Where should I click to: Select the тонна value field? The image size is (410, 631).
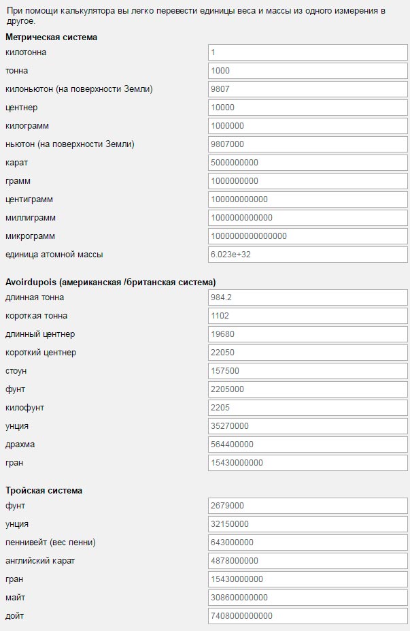pos(308,71)
